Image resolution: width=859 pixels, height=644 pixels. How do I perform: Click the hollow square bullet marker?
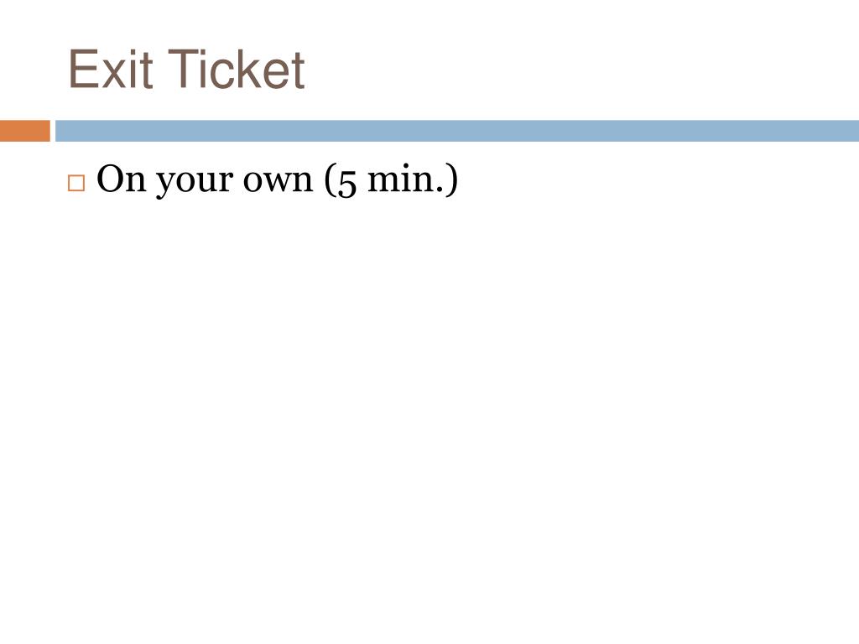[x=76, y=184]
